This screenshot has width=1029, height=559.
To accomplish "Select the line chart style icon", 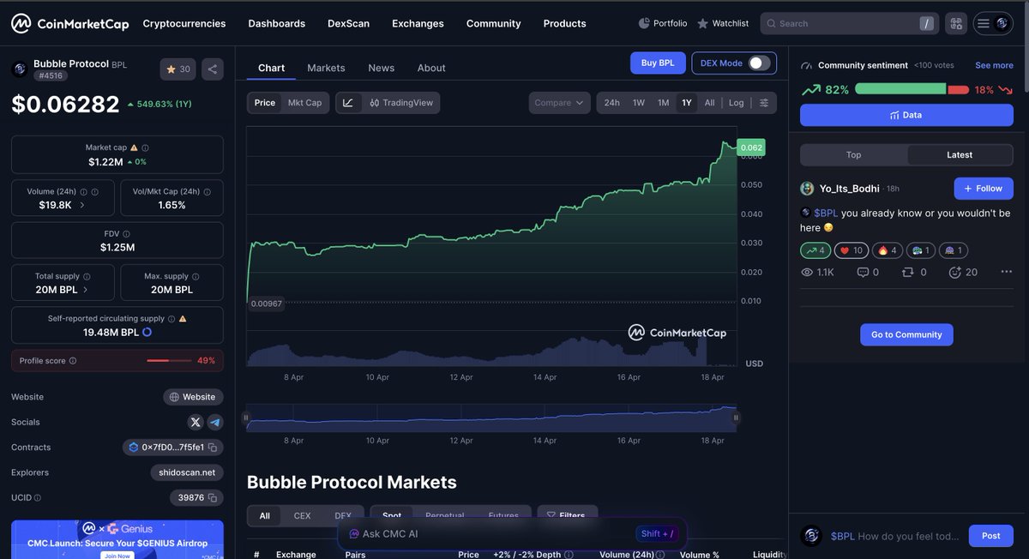I will (x=347, y=103).
